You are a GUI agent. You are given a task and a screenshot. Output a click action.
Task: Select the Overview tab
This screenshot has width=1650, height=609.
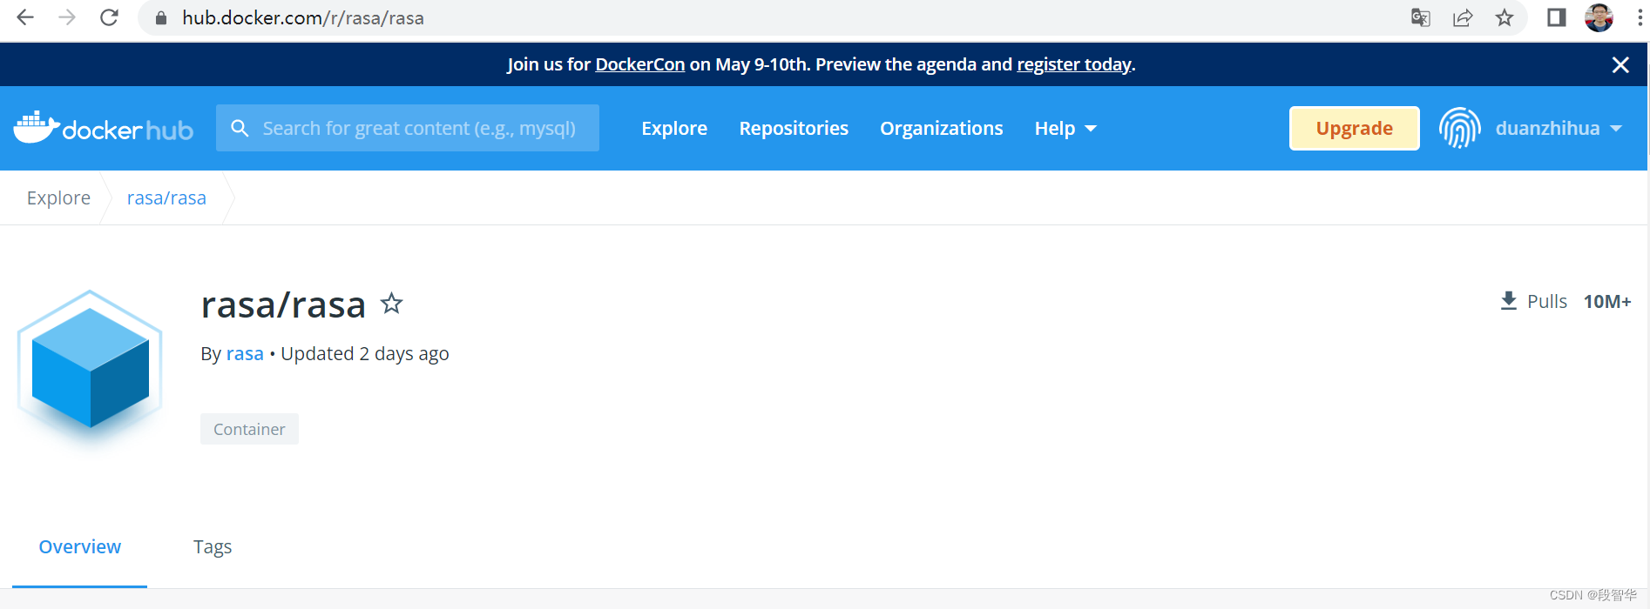coord(80,547)
